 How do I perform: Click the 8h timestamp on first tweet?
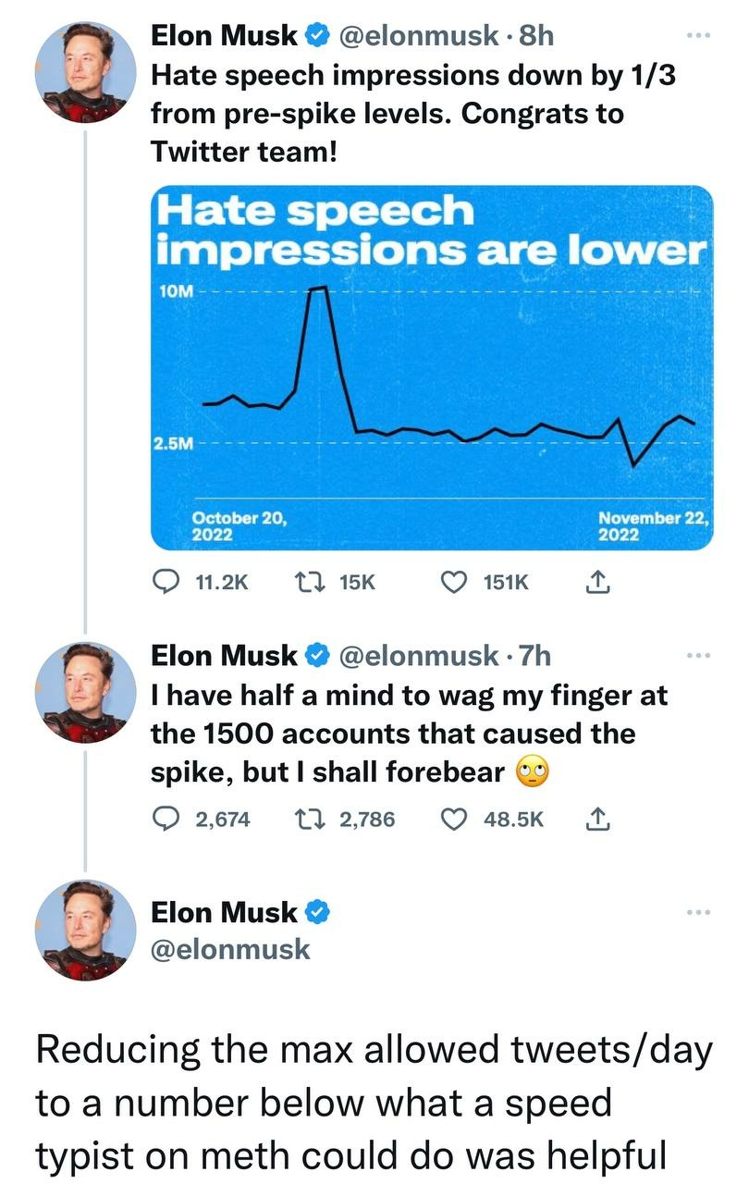[x=537, y=36]
